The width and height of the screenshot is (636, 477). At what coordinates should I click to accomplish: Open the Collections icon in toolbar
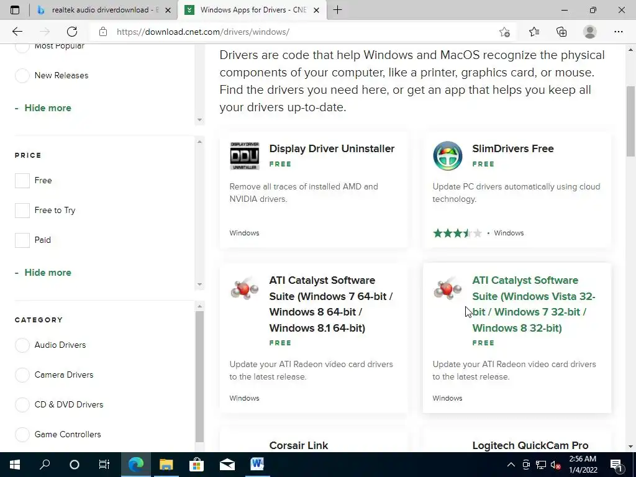(x=561, y=32)
